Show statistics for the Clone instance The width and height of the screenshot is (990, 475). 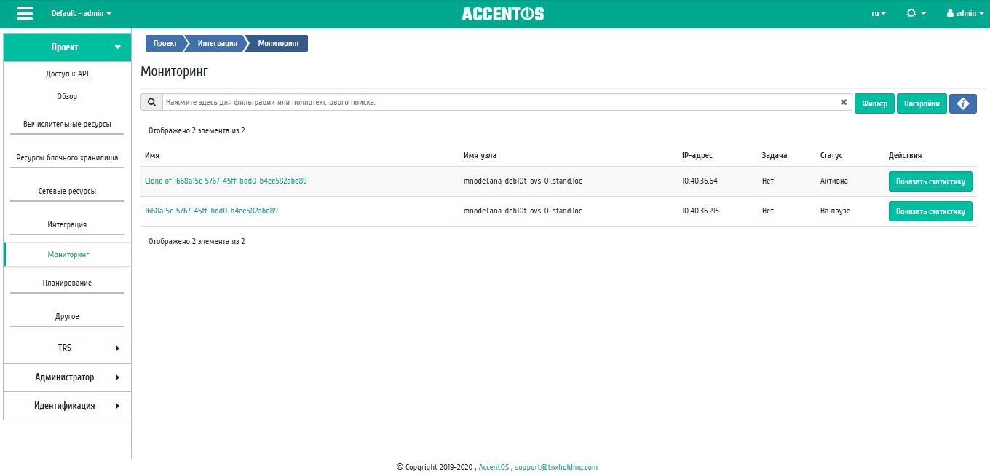[930, 181]
